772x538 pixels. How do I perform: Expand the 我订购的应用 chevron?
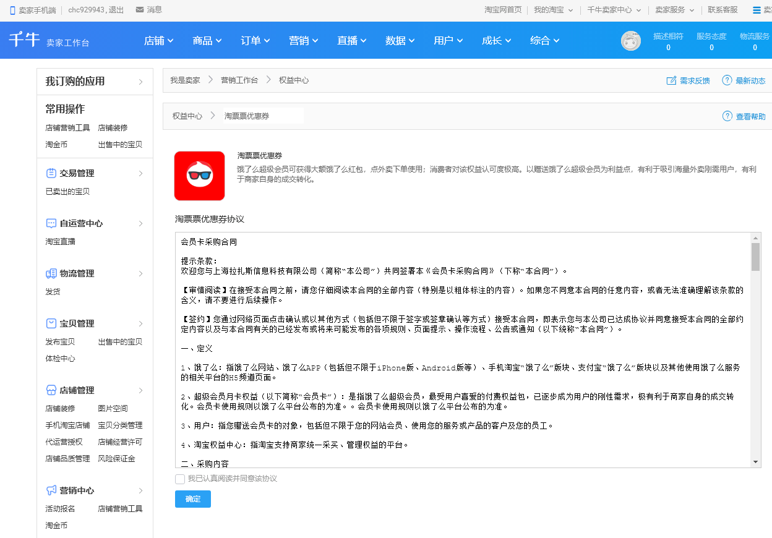[140, 82]
